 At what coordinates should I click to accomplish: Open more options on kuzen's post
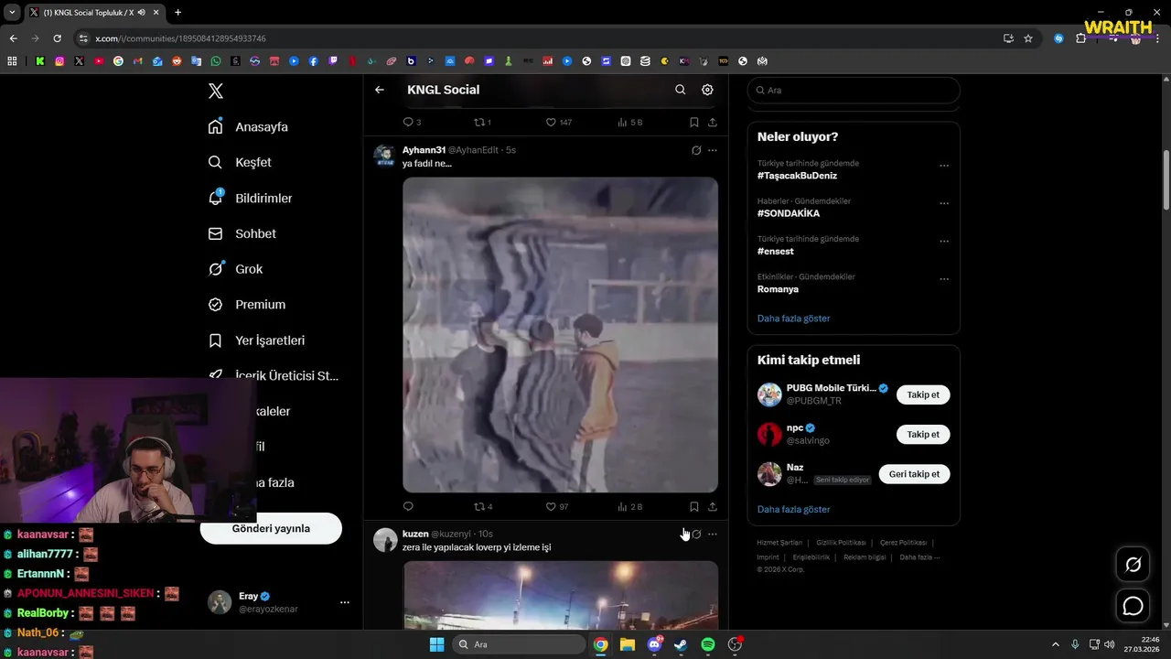click(713, 534)
